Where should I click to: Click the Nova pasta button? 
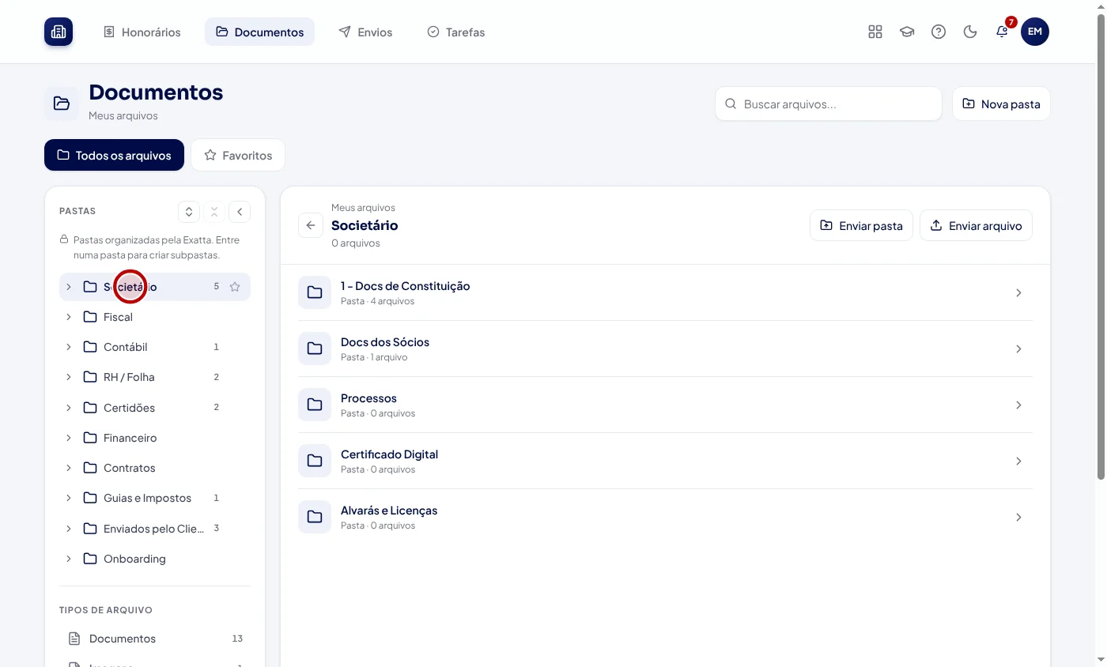tap(1001, 104)
